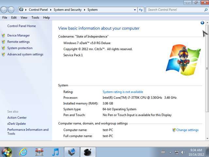
Task: Click the keyboard icon in system tray
Action: coord(163,152)
